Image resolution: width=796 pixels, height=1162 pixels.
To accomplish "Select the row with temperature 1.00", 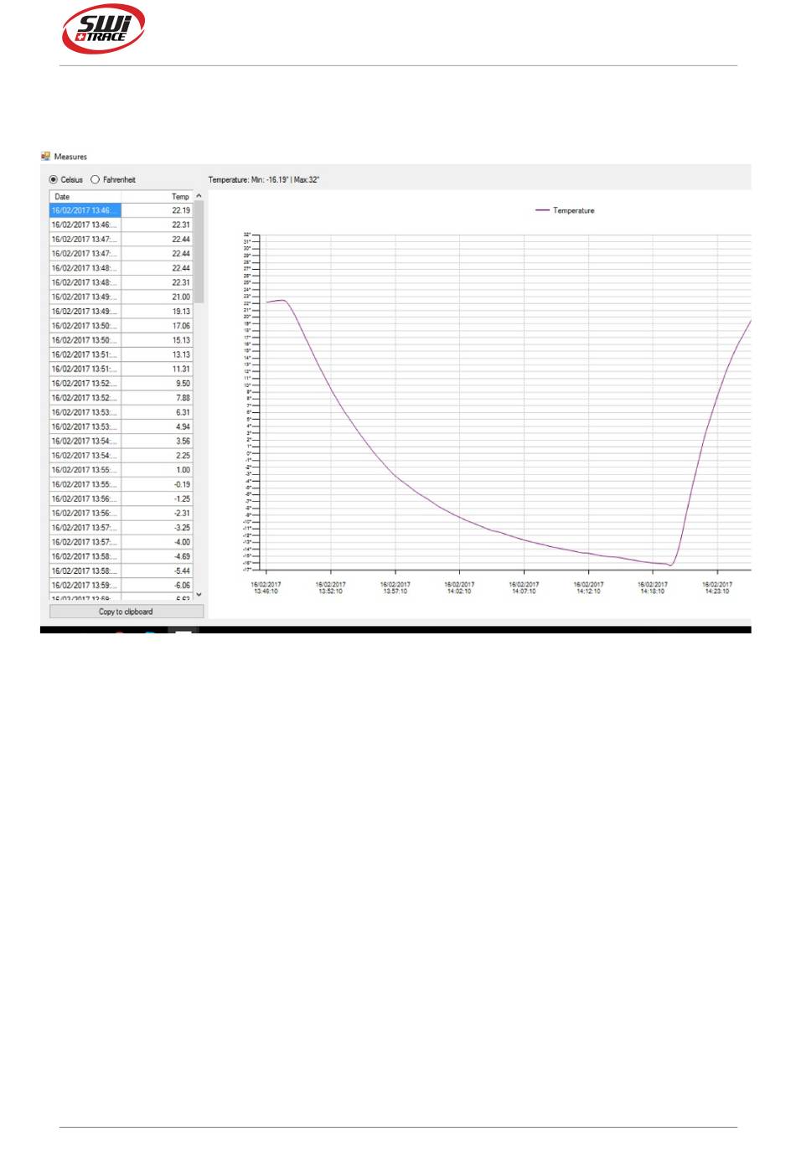I will click(121, 470).
